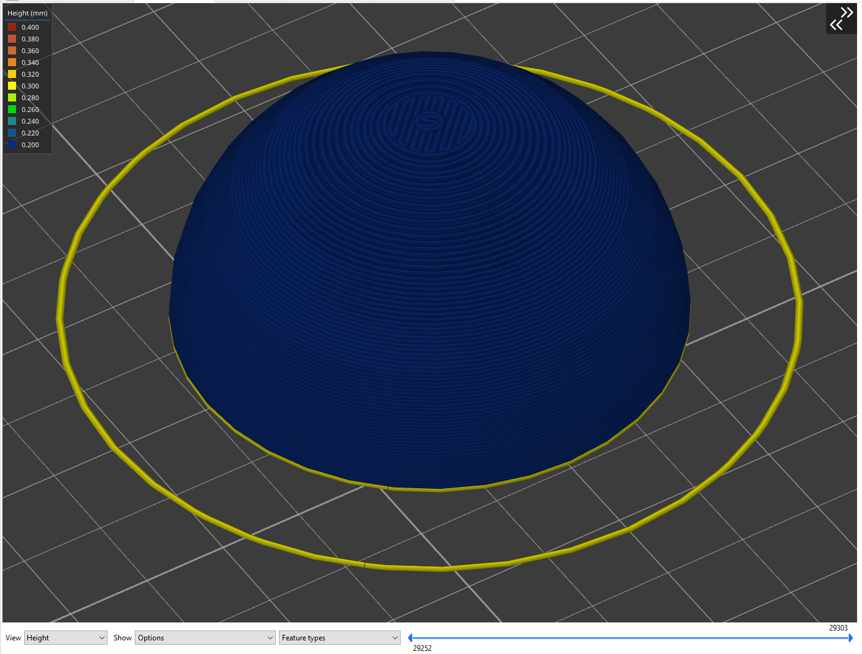862x654 pixels.
Task: Click the 0.200 dark blue legend swatch
Action: click(12, 145)
